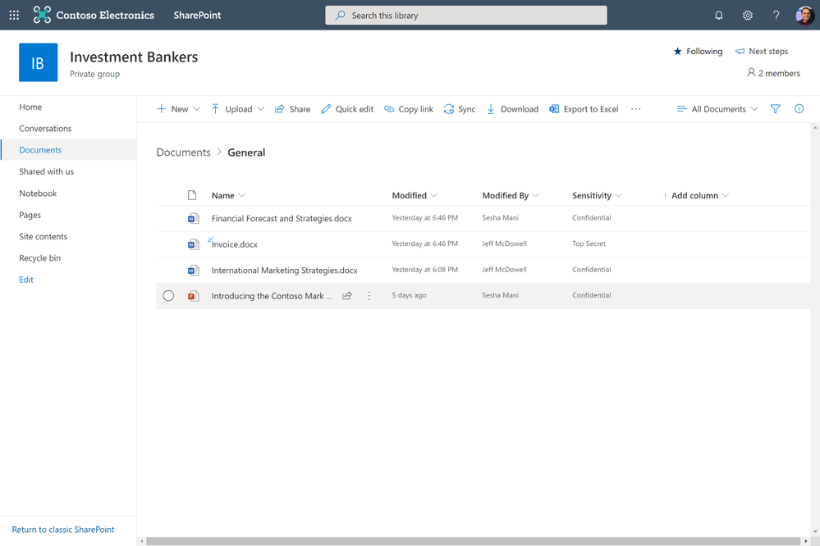Open Site contents in the navigation
The height and width of the screenshot is (546, 820).
(43, 236)
